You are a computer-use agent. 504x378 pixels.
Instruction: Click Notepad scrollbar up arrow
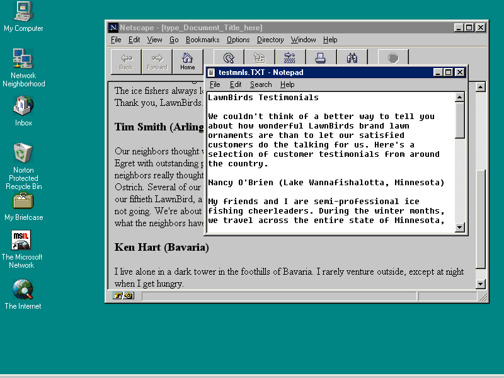pos(460,98)
